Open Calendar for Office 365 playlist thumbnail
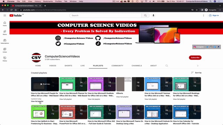This screenshot has width=223, height=125. [187, 112]
